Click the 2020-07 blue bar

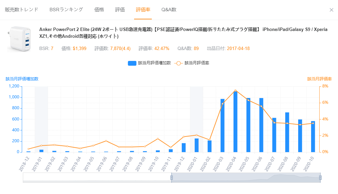click(274, 135)
